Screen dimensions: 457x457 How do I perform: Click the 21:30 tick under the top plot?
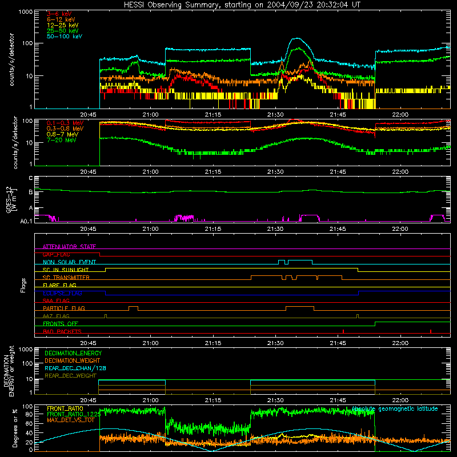point(275,115)
